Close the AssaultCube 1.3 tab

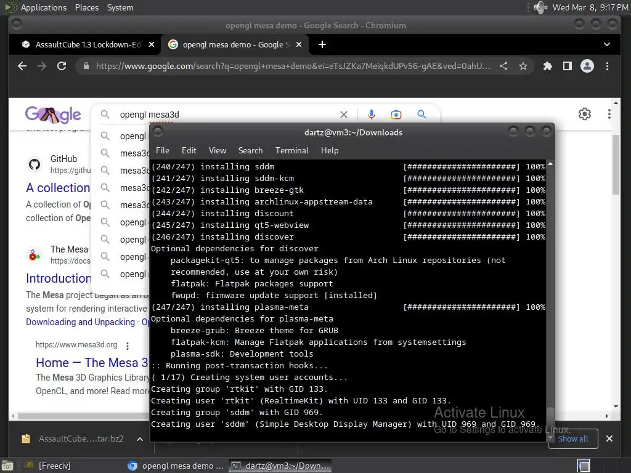(152, 44)
